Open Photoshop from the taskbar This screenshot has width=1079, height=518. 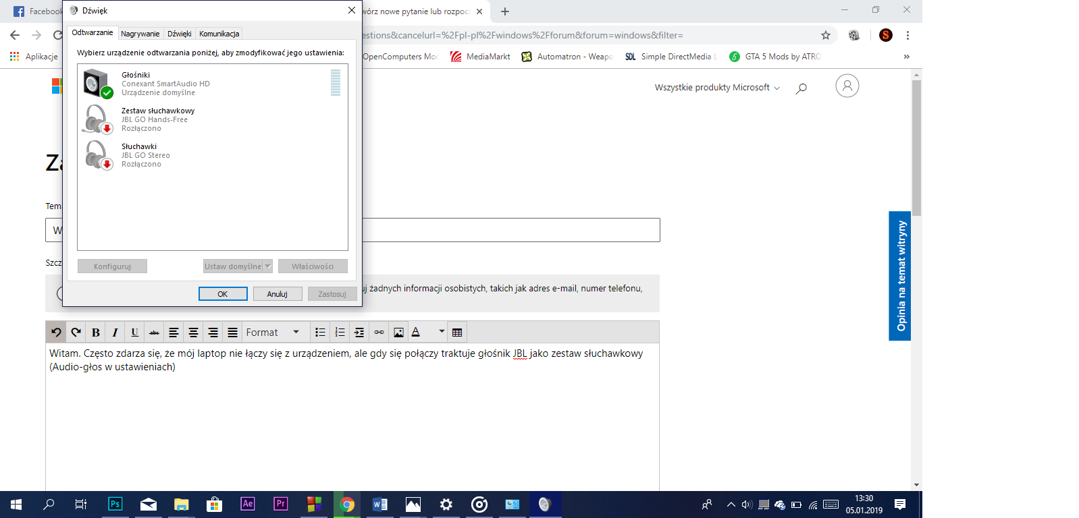tap(115, 504)
